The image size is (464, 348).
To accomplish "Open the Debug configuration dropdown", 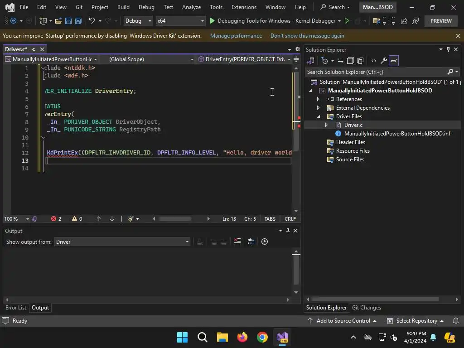I will (138, 21).
